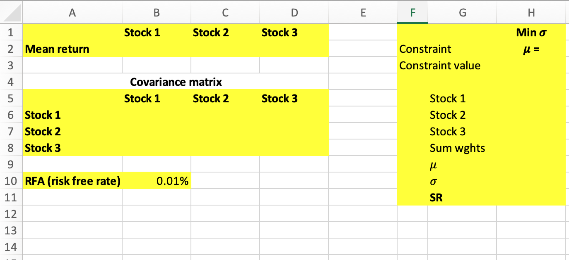
Task: Click the Covariance matrix title cell
Action: click(176, 82)
